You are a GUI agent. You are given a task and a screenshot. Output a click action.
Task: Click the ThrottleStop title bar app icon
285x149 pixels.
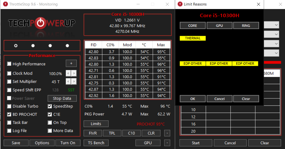(x=5, y=4)
